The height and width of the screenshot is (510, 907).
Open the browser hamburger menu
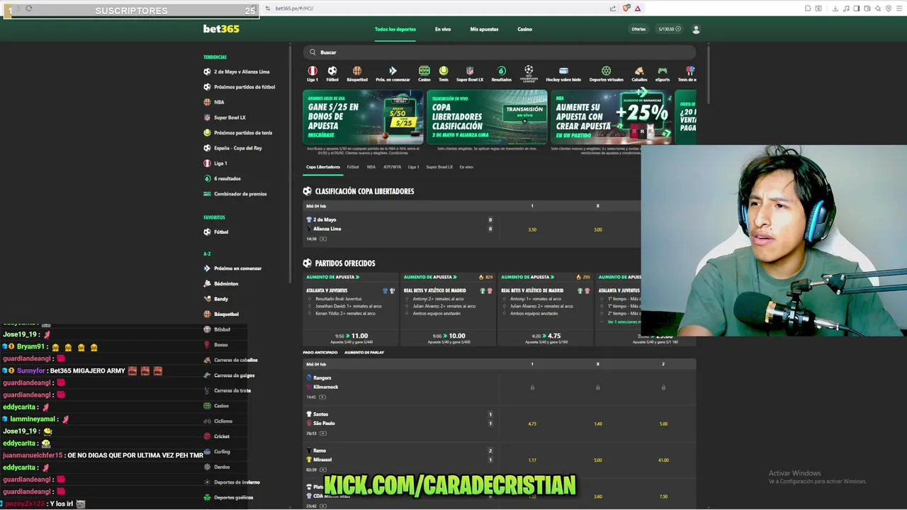[x=900, y=8]
